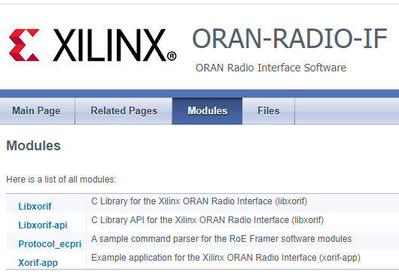Image resolution: width=399 pixels, height=278 pixels.
Task: Open the Xorif-app module link
Action: [38, 262]
